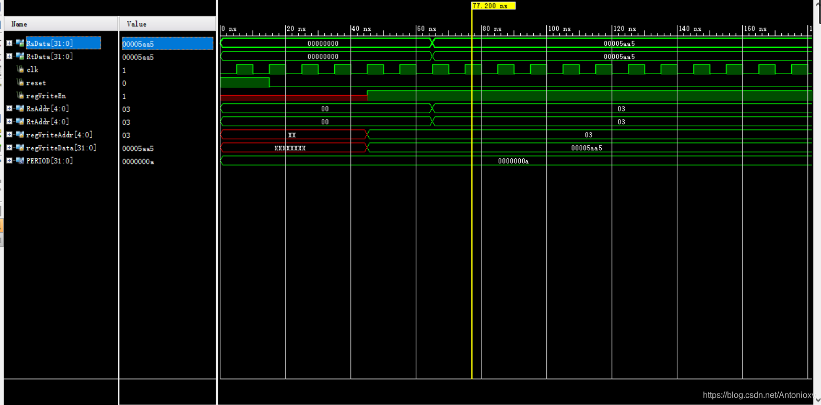Image resolution: width=821 pixels, height=405 pixels.
Task: Expand the RsAddr[4:0] bus
Action: 9,109
